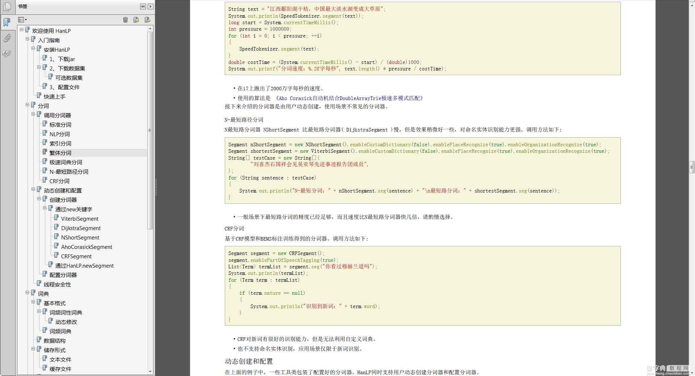
Task: Delete selected bookmark with trash icon
Action: 125,20
